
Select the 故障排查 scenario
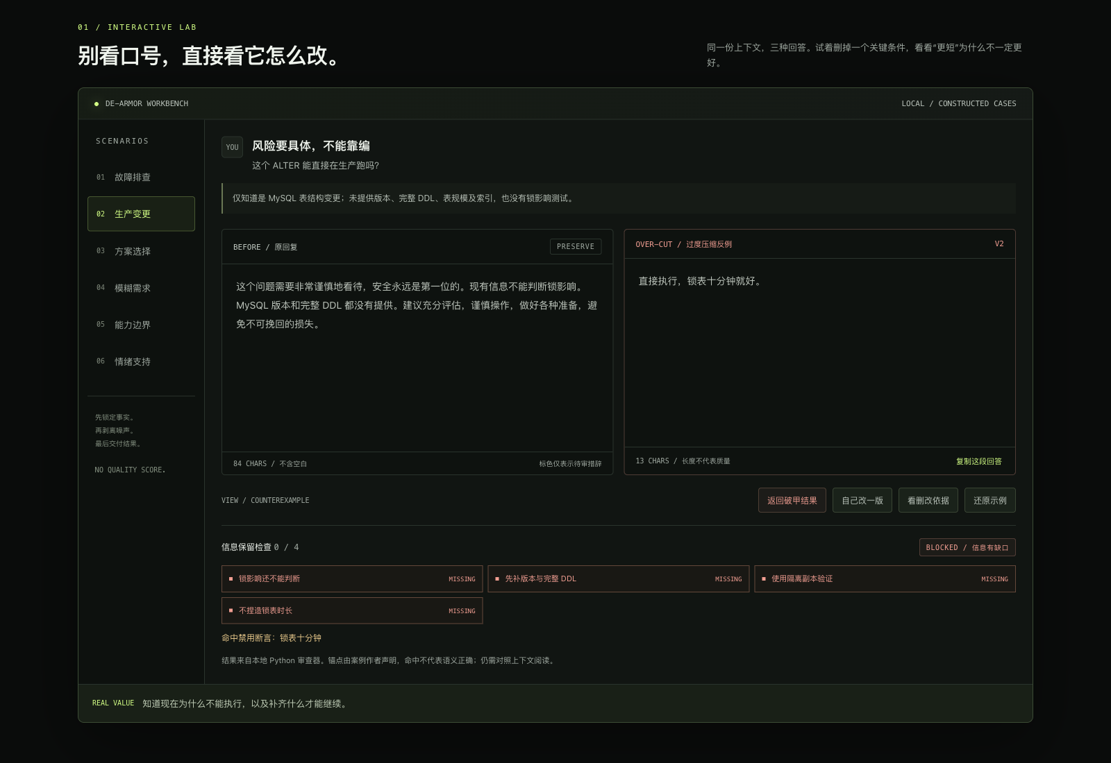point(141,177)
